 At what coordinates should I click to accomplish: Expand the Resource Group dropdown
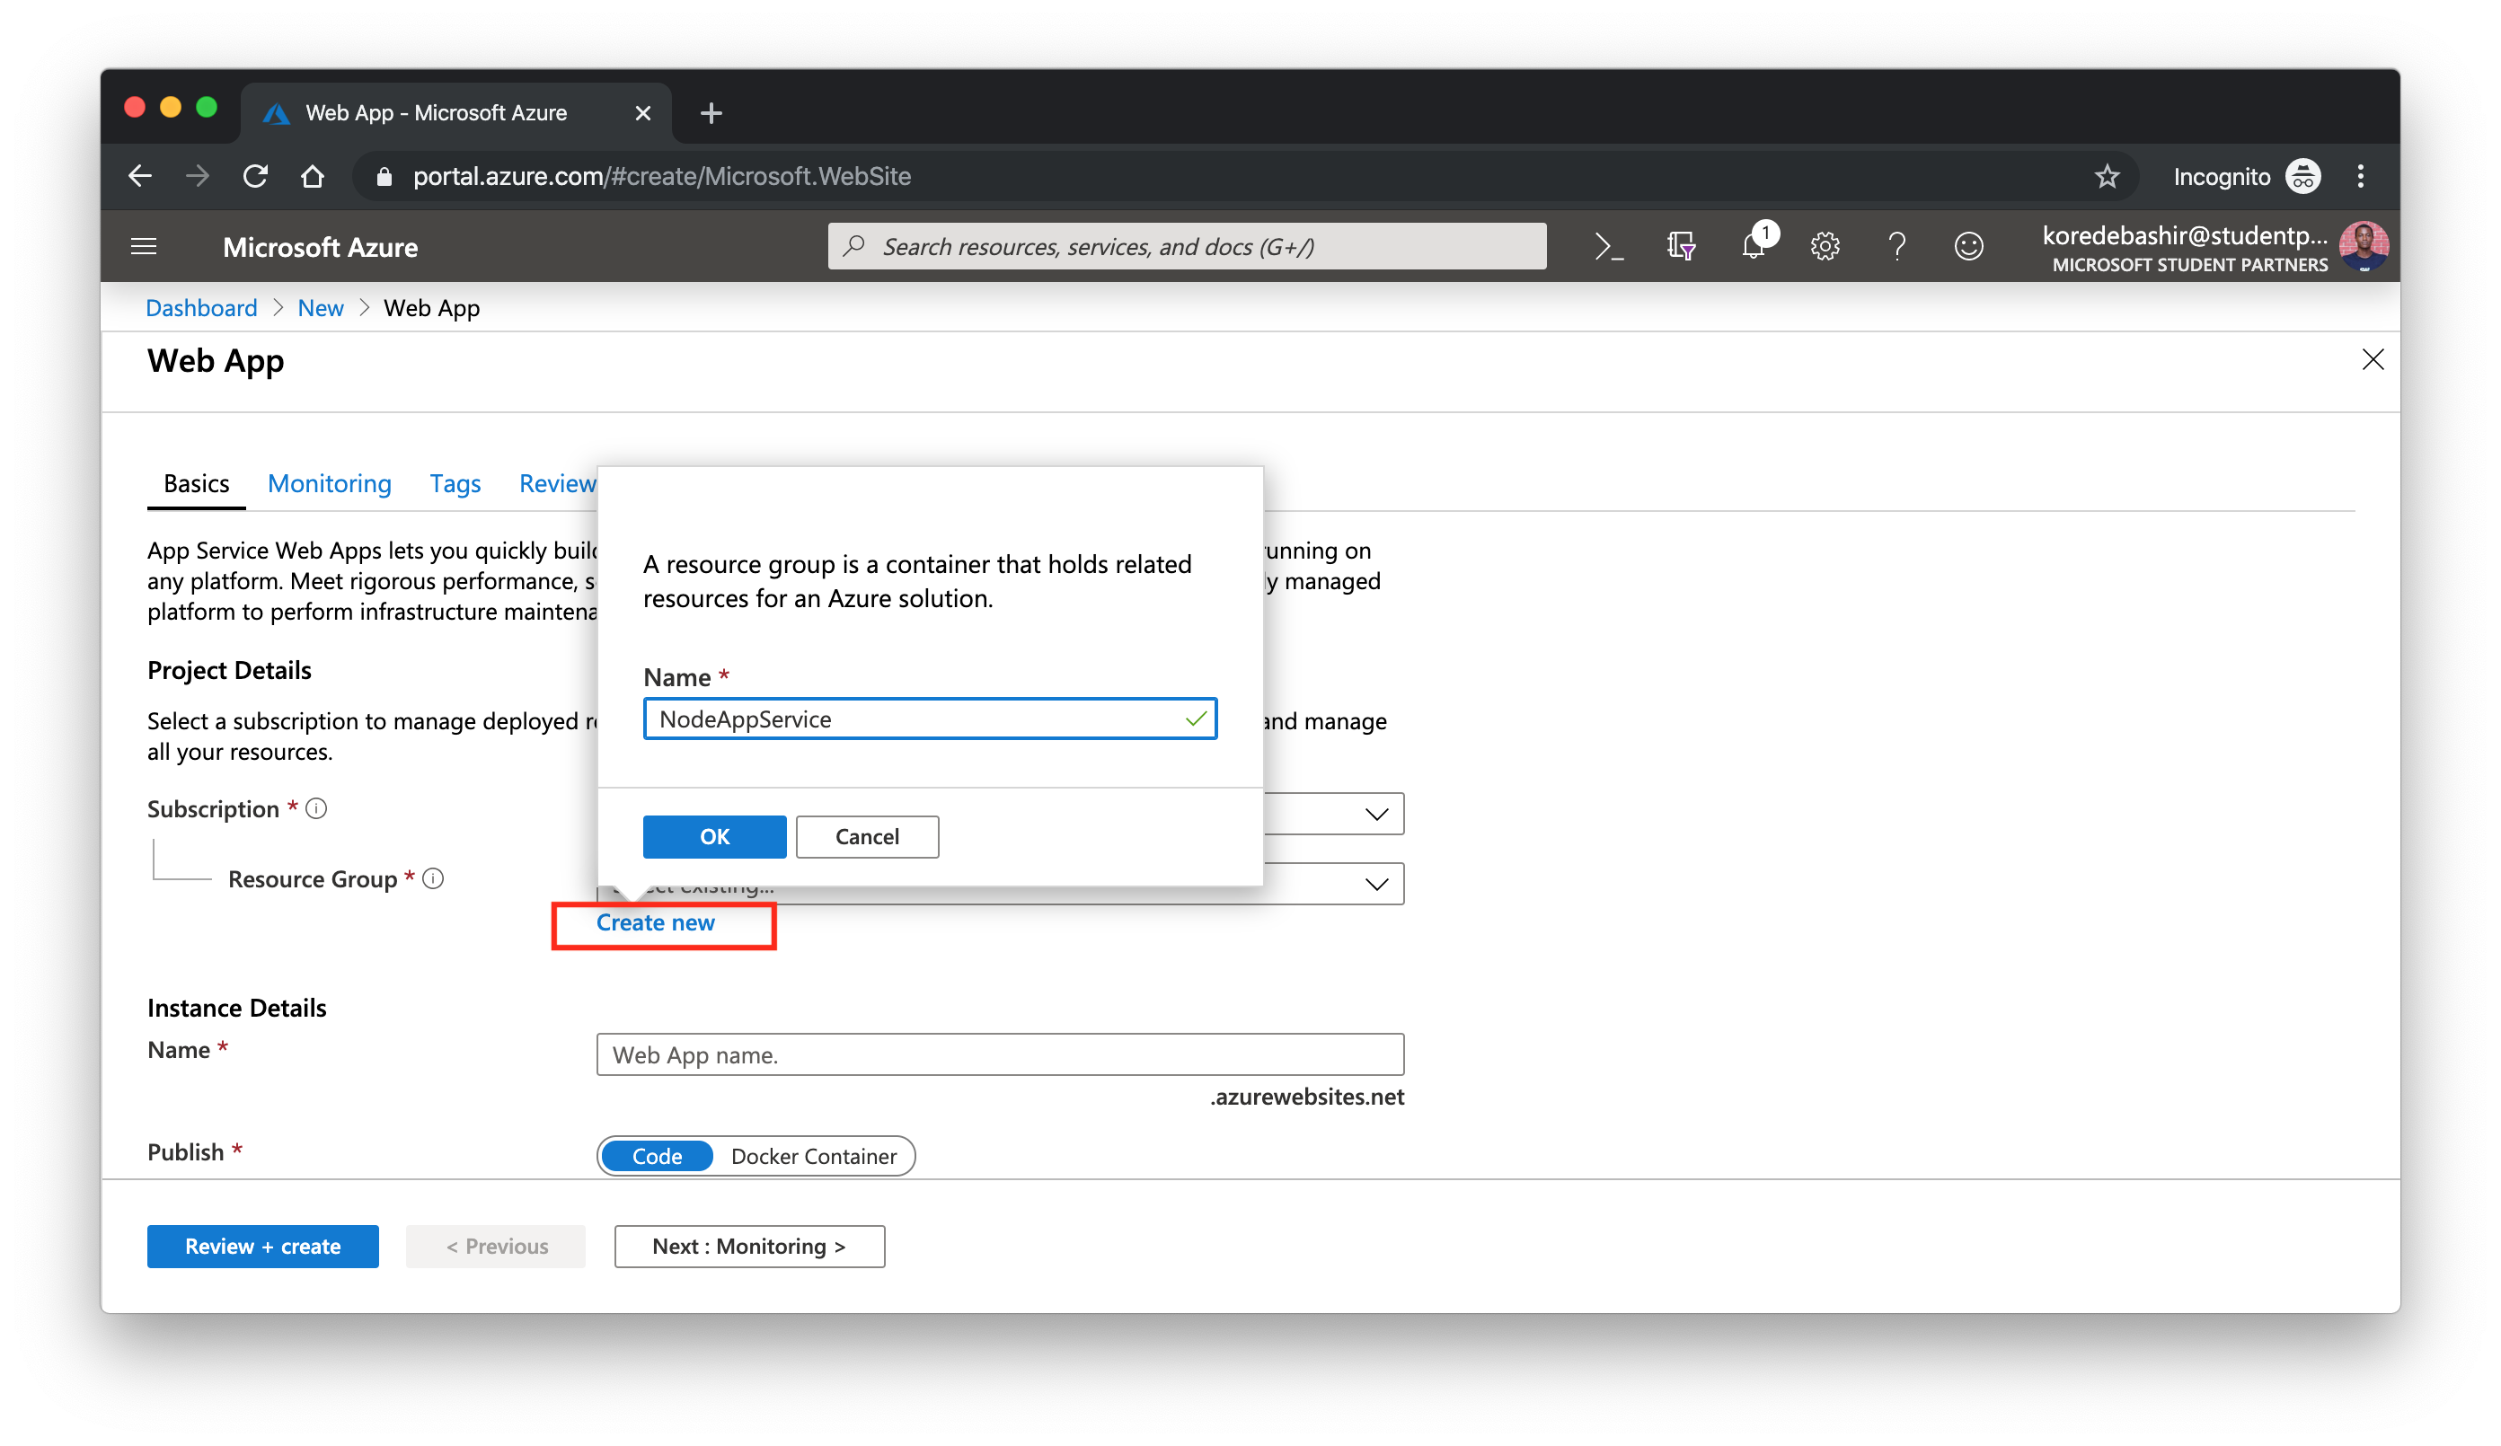tap(1375, 885)
